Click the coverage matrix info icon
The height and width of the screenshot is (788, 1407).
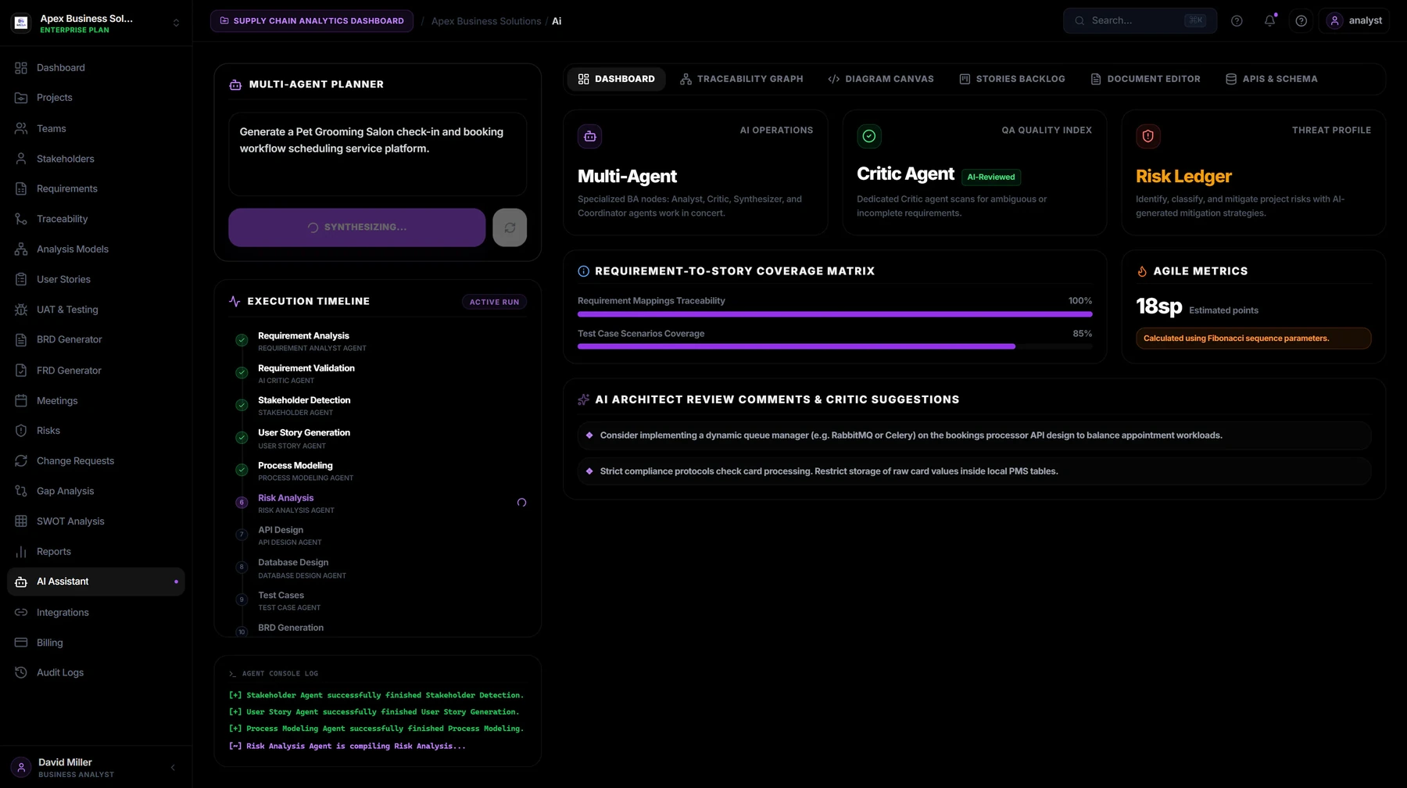[x=583, y=271]
